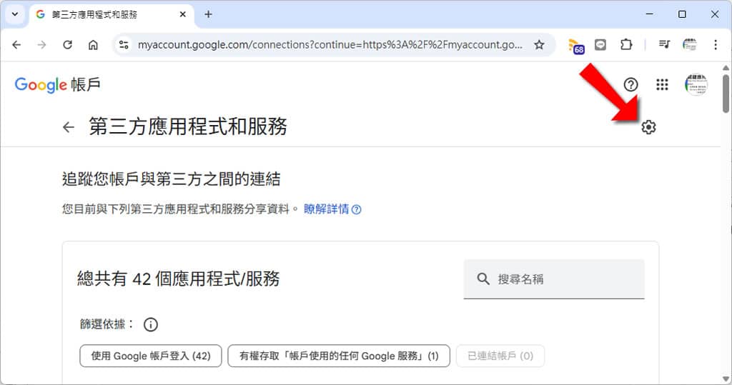Click the page title 第三方應用程式和服務
Image resolution: width=732 pixels, height=385 pixels.
[188, 126]
